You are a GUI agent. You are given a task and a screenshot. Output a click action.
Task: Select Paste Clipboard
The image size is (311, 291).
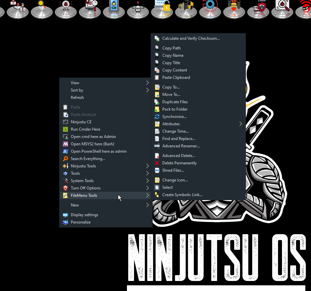pos(198,78)
